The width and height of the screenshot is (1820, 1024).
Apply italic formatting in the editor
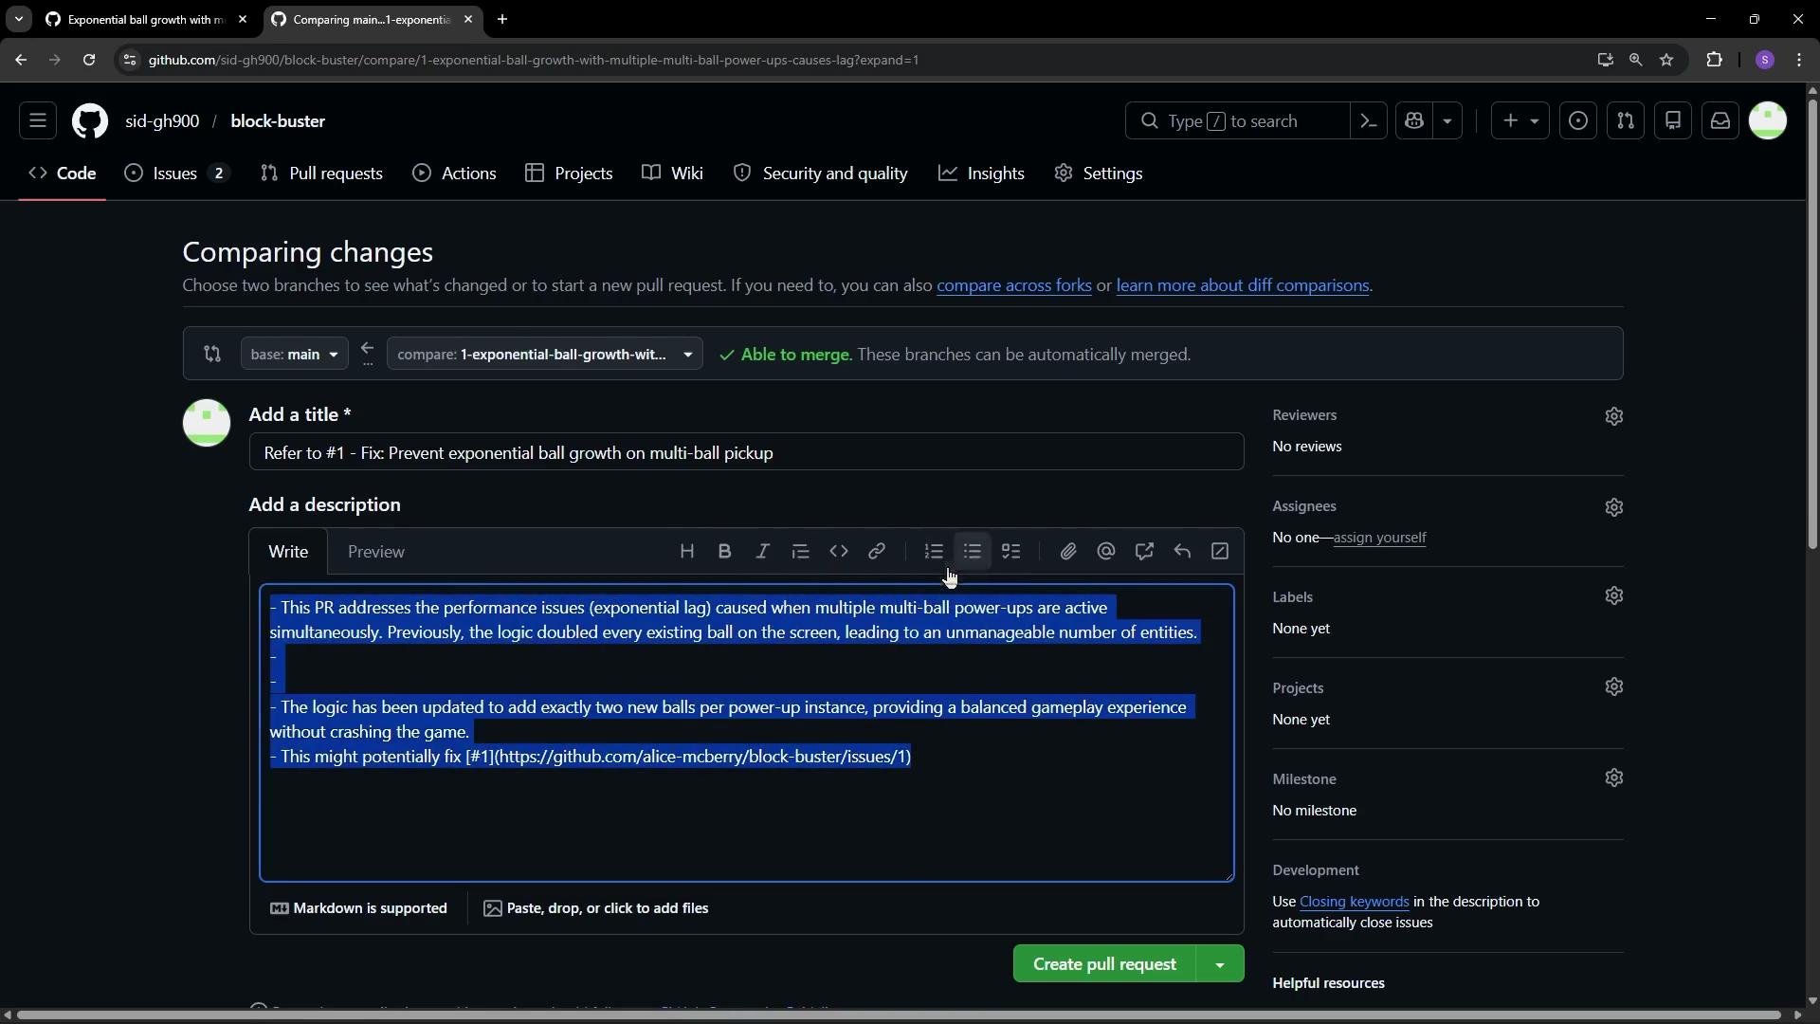pyautogui.click(x=763, y=552)
